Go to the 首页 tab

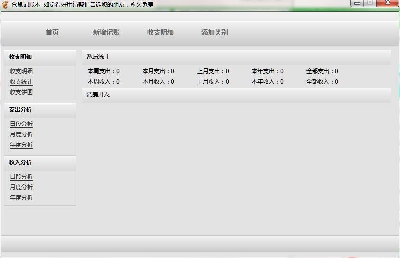coord(52,32)
